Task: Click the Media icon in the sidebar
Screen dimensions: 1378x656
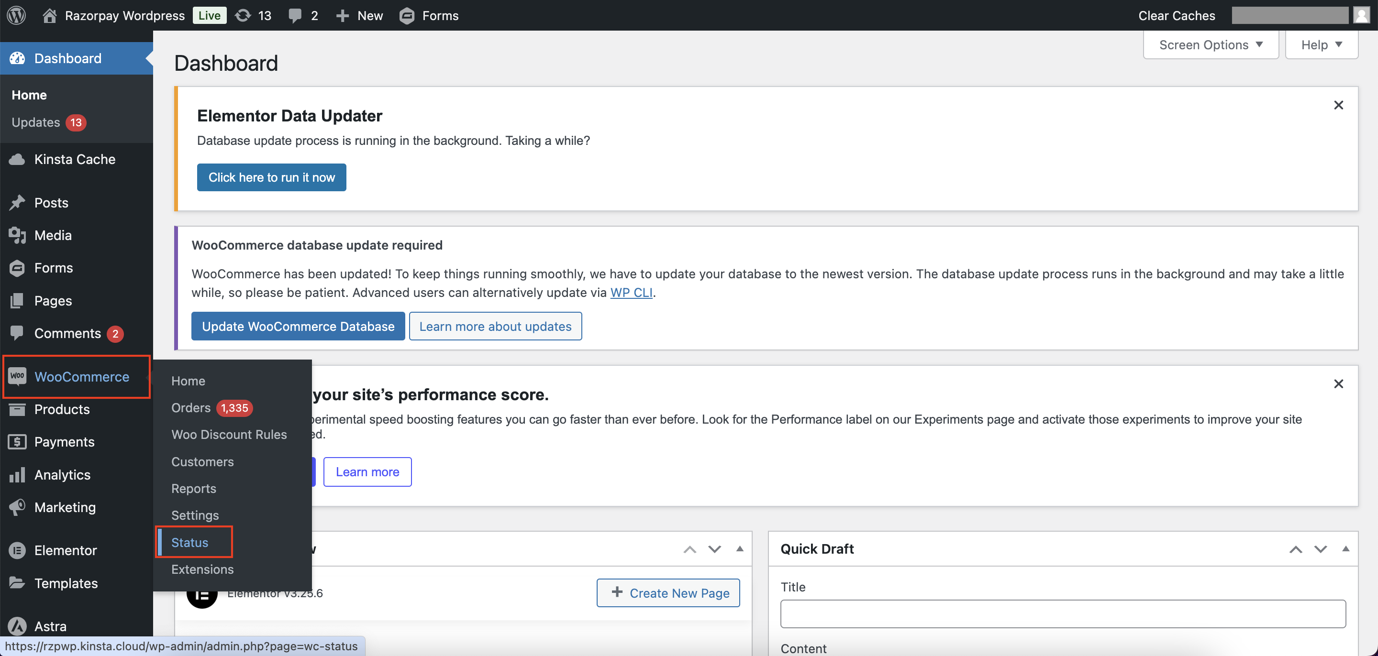Action: [17, 235]
